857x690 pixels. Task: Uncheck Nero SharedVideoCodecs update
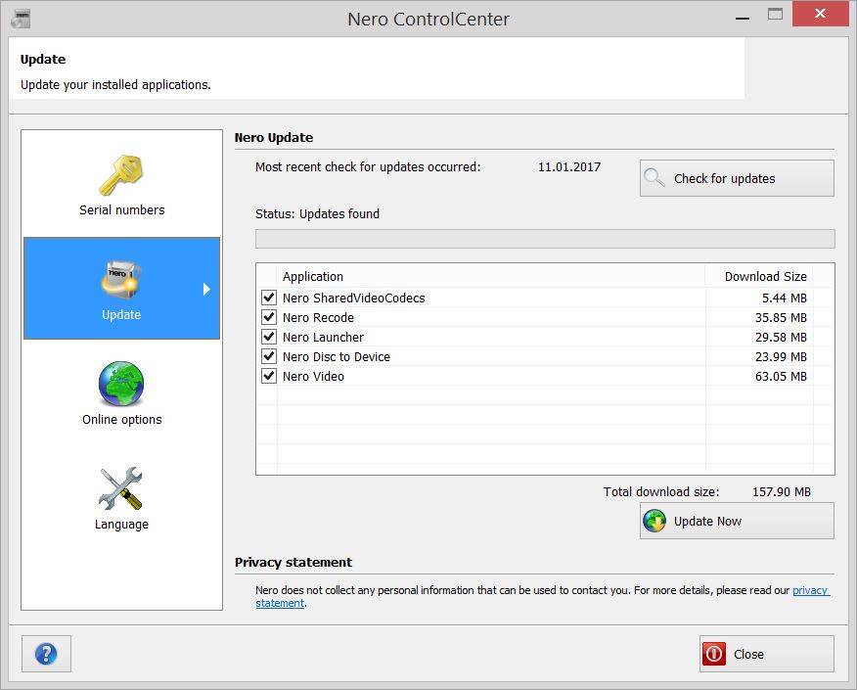pos(269,298)
